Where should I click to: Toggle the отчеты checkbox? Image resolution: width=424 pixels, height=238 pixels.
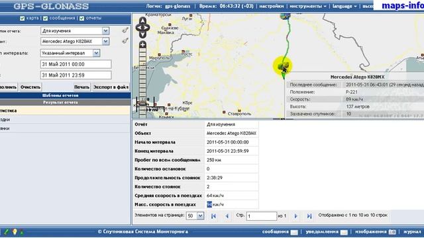(82, 19)
